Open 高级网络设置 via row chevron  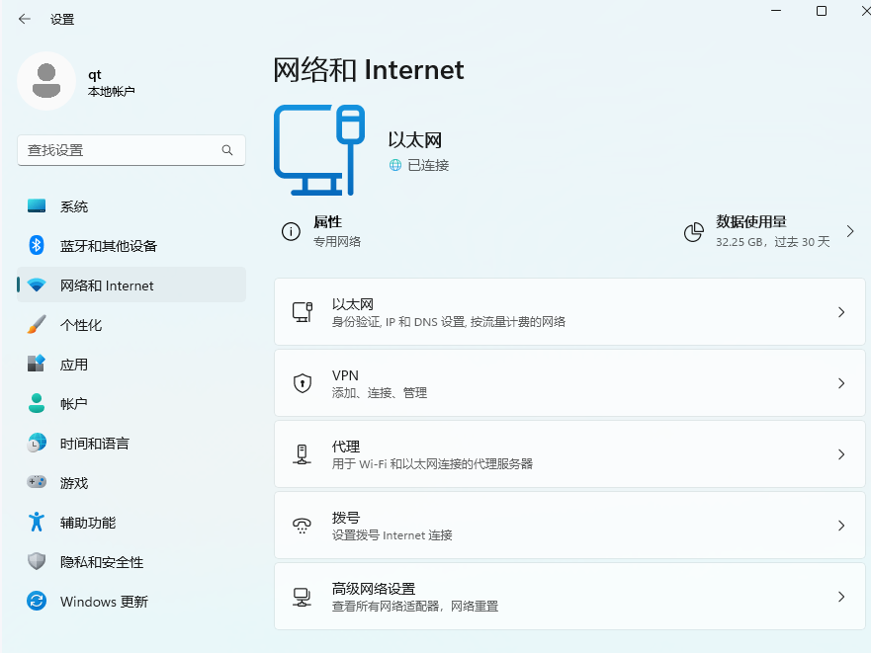[x=841, y=597]
